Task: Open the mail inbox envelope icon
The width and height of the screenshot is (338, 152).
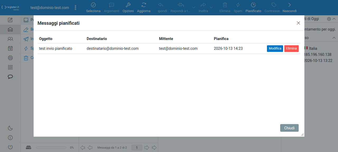Action: (x=10, y=30)
